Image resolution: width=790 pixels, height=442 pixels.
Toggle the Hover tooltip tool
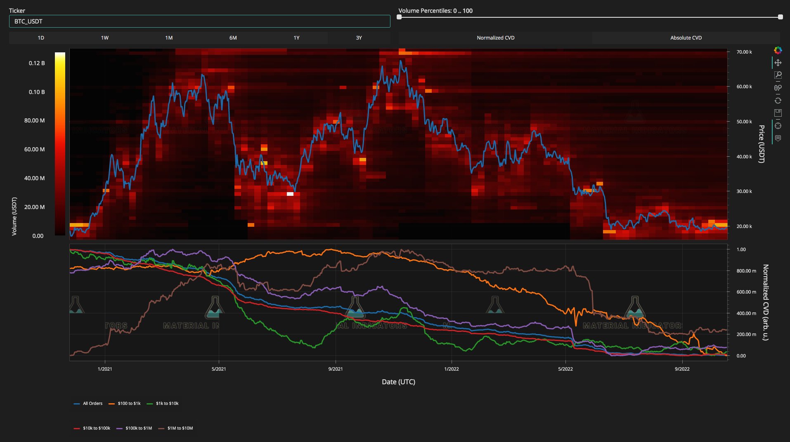click(778, 138)
